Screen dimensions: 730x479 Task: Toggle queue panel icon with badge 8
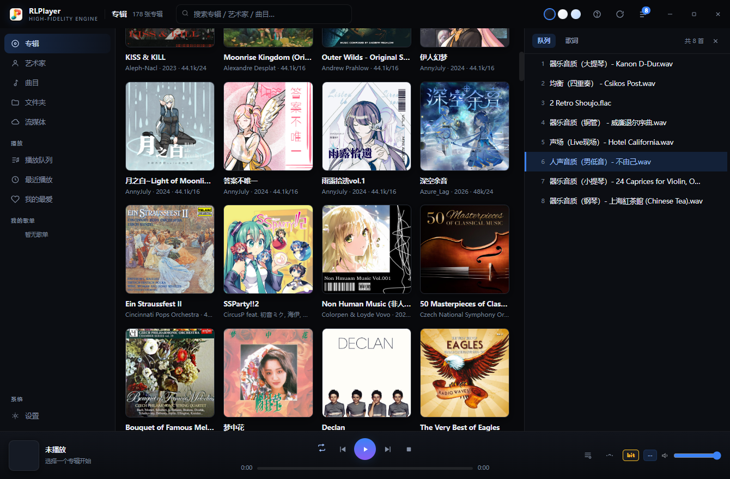[x=643, y=14]
